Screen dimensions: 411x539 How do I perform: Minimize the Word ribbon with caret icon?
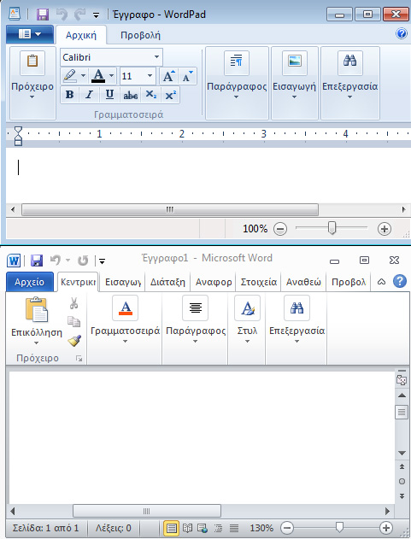(381, 282)
